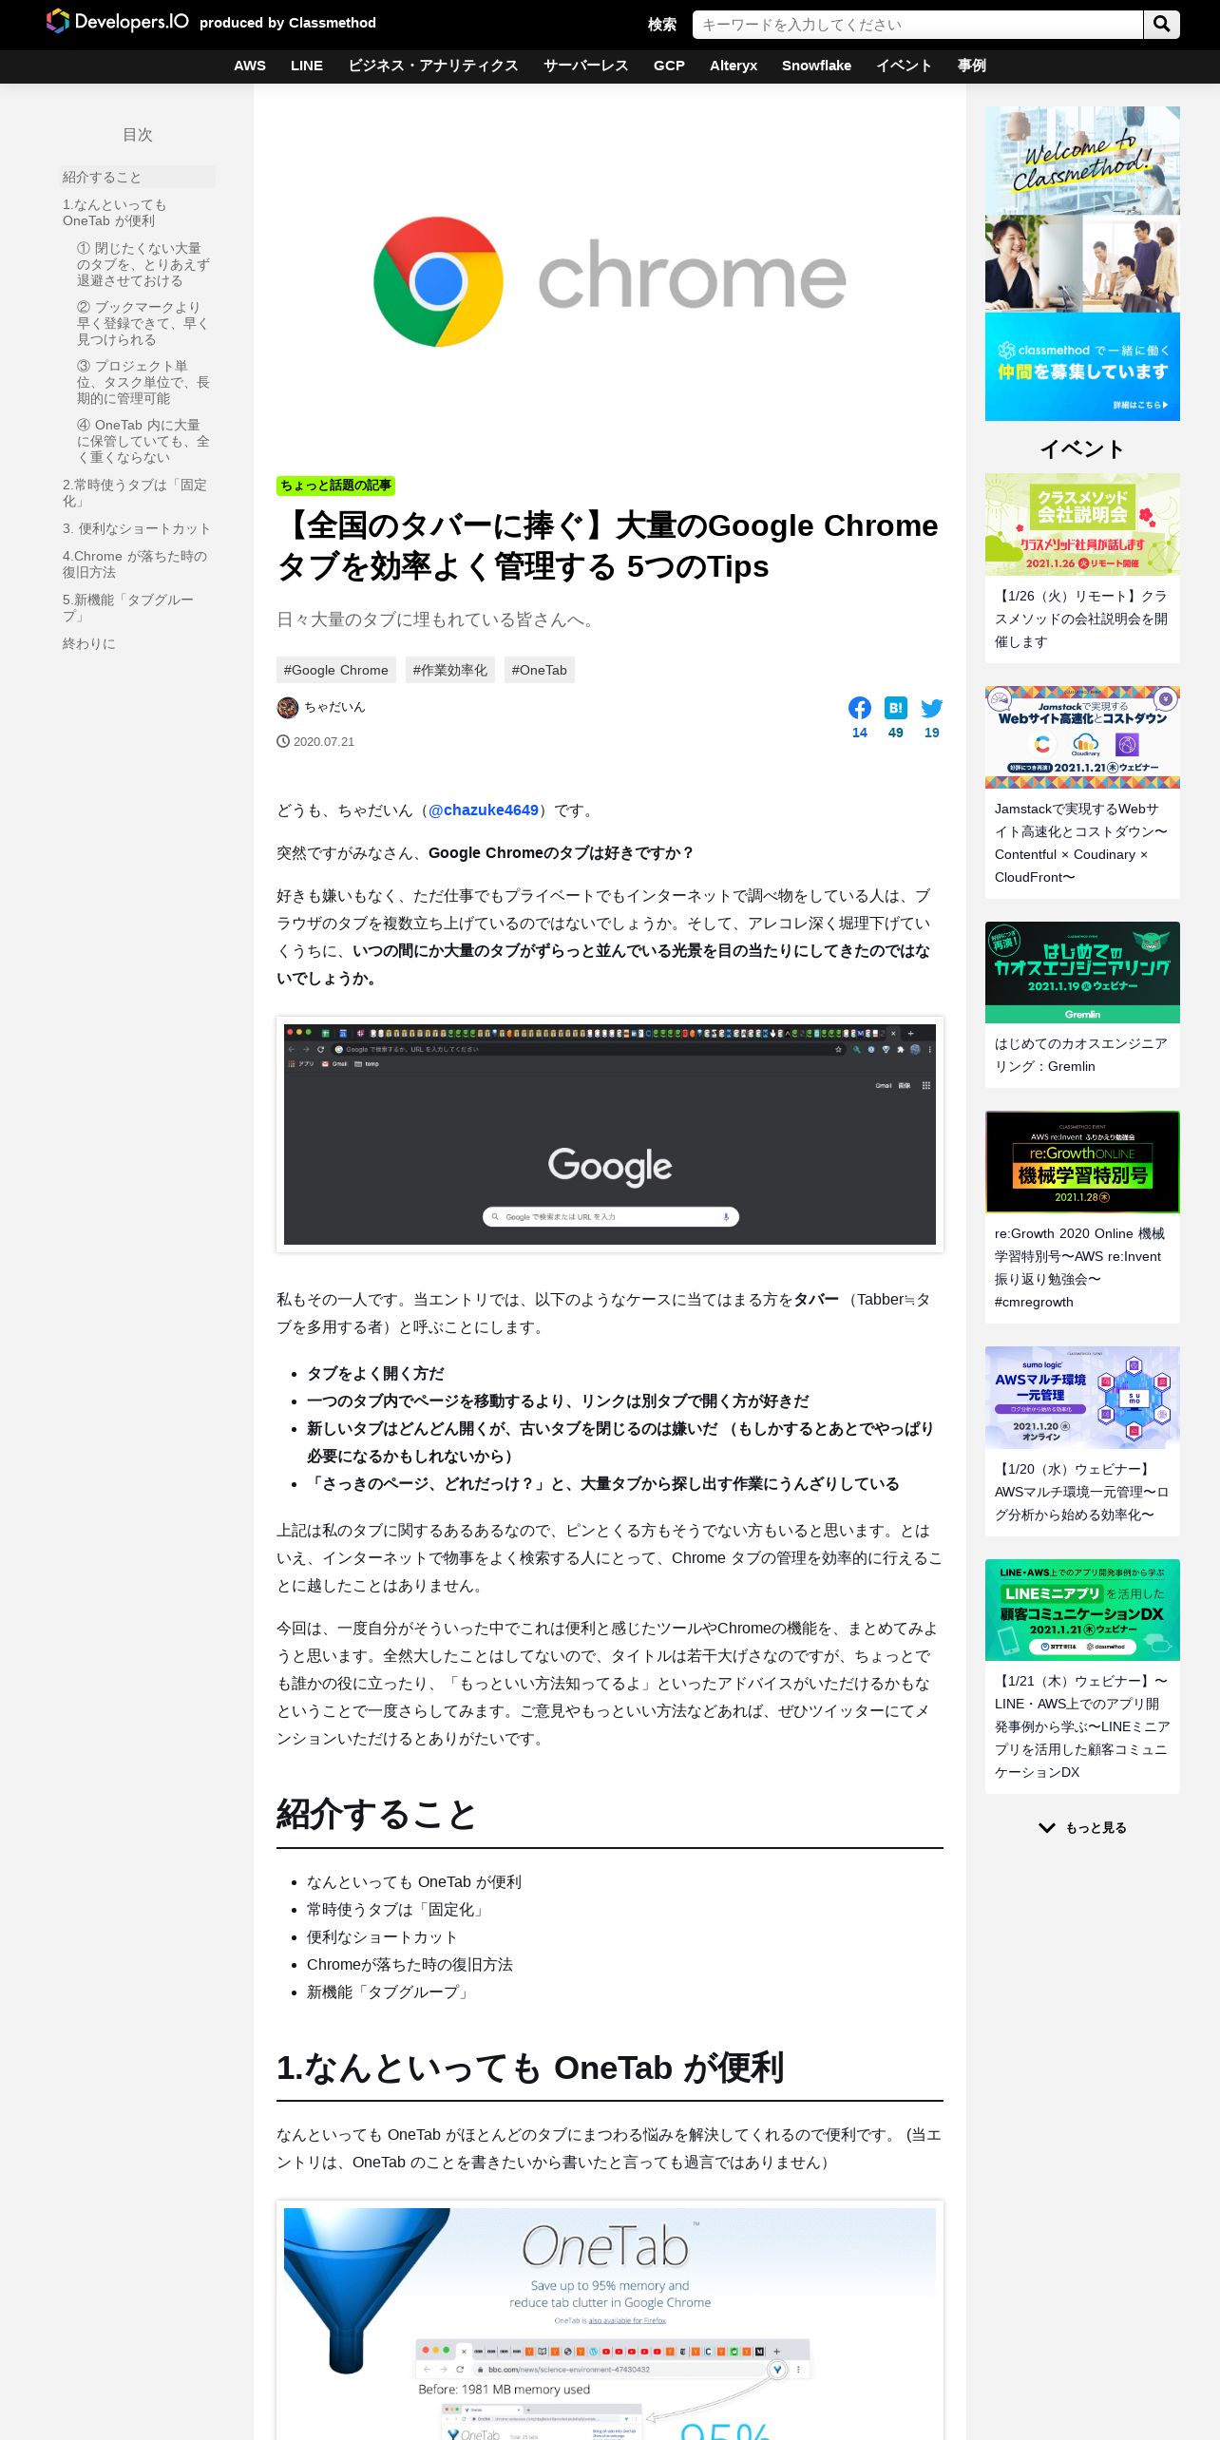The height and width of the screenshot is (2440, 1220).
Task: Open the Snowflake menu item
Action: (x=816, y=66)
